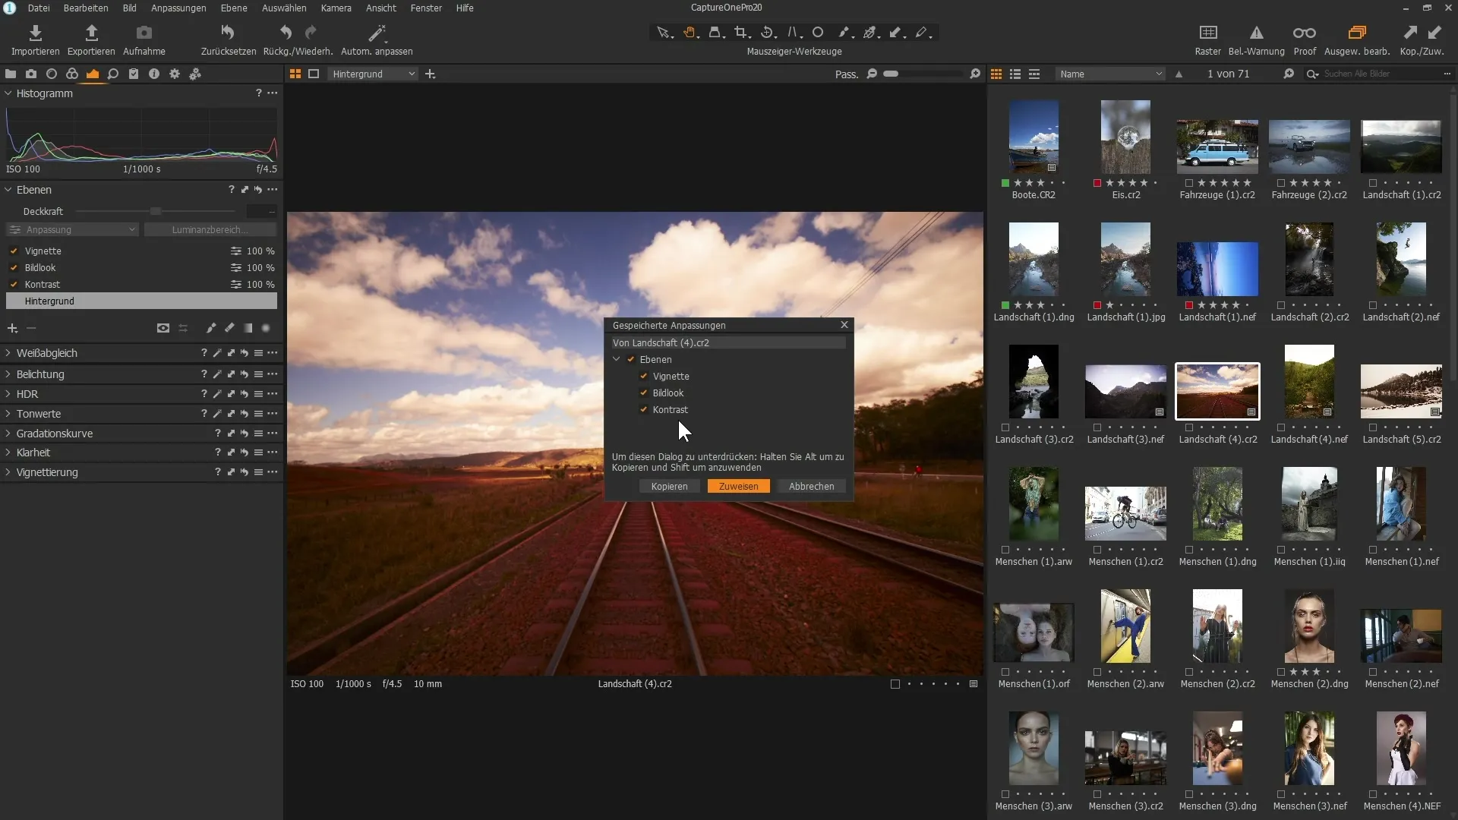The height and width of the screenshot is (820, 1458).
Task: Click the multi-view viewer icon
Action: 295,74
